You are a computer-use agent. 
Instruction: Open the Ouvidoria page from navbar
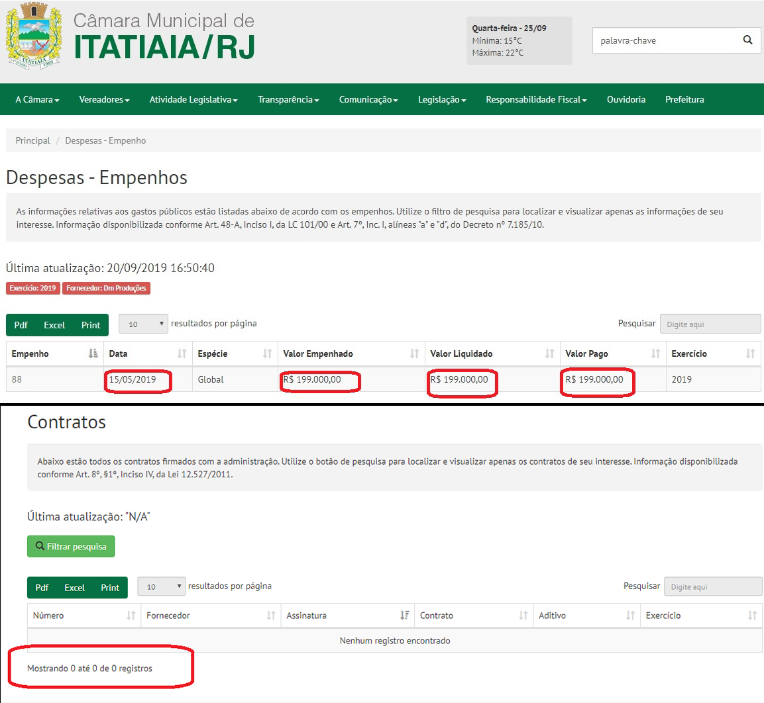pyautogui.click(x=626, y=99)
